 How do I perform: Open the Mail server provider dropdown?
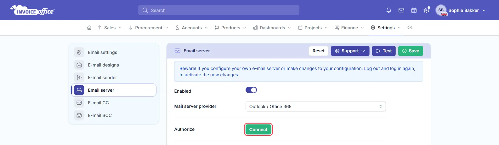[x=315, y=107]
